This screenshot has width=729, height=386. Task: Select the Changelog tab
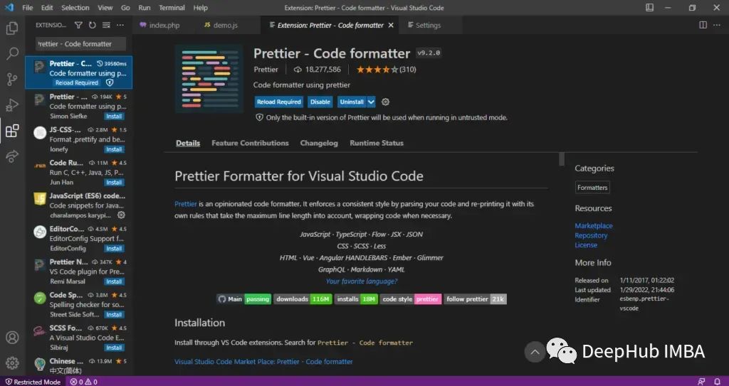[x=319, y=143]
